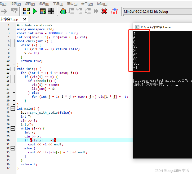Image resolution: width=192 pixels, height=174 pixels.
Task: Click 'Process exited after 5.278' console text
Action: [161, 80]
